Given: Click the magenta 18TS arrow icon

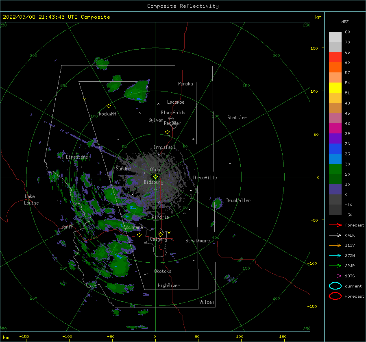Looking at the screenshot, I should point(335,276).
